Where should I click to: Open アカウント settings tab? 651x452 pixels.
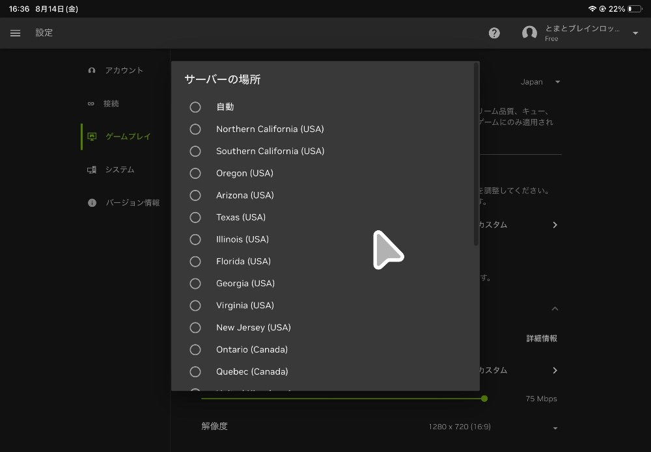pyautogui.click(x=124, y=70)
